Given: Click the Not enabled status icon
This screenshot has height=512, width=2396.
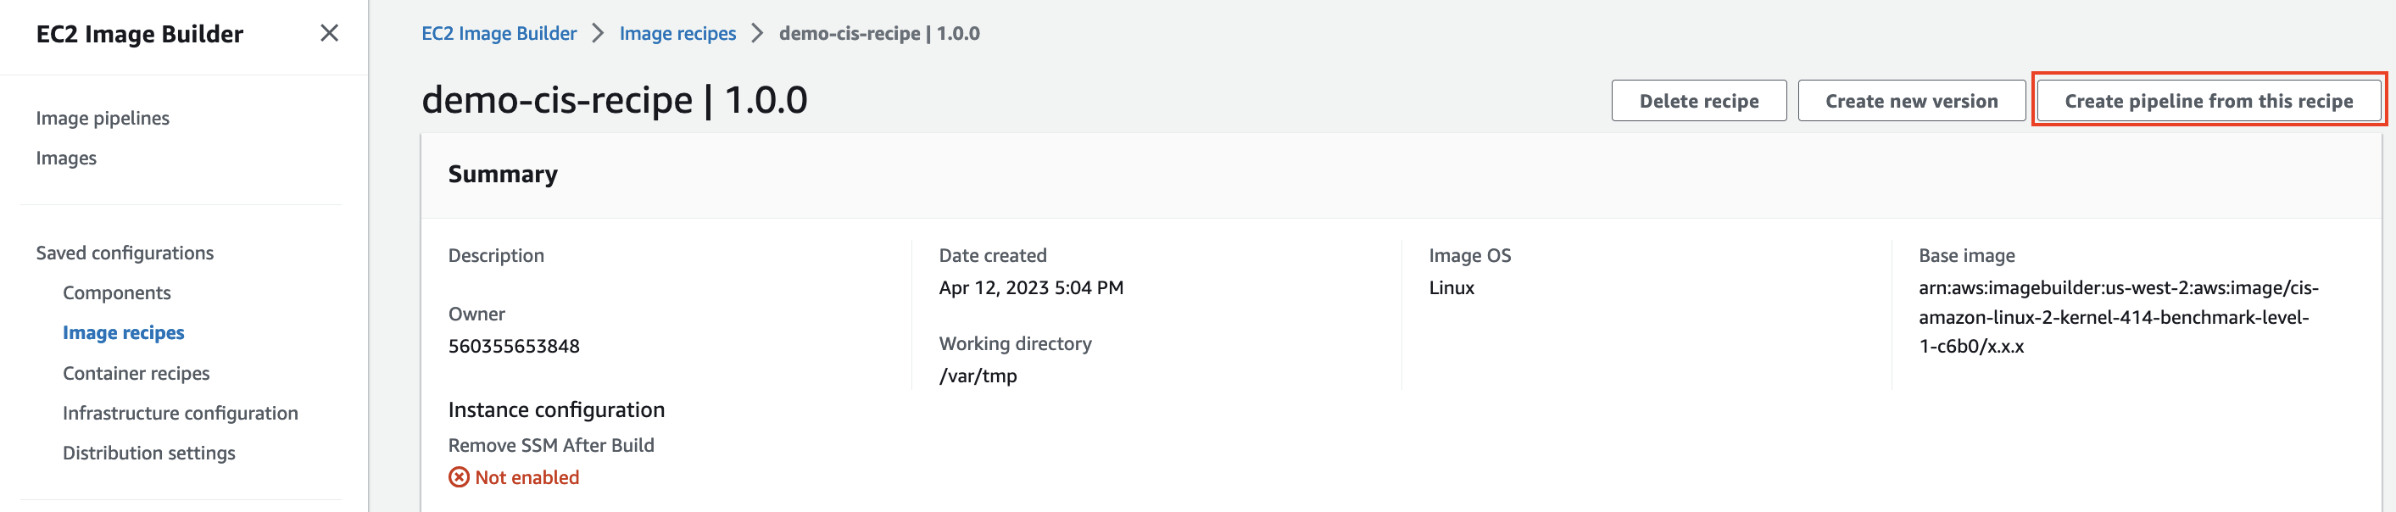Looking at the screenshot, I should pos(459,477).
